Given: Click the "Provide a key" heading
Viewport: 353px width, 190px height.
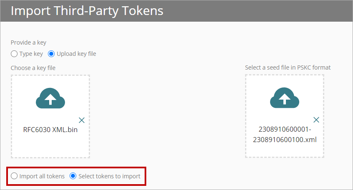Looking at the screenshot, I should tap(28, 42).
